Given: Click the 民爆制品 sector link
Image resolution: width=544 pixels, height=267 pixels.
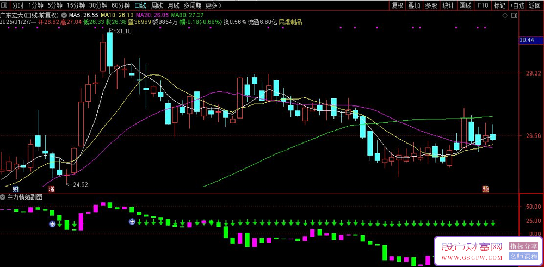Looking at the screenshot, I should point(290,22).
